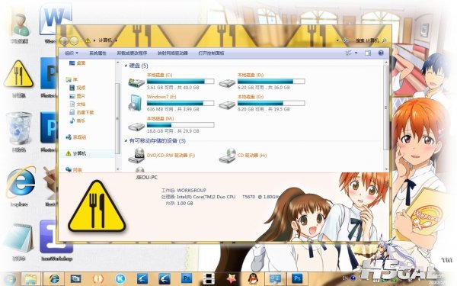Image resolution: width=457 pixels, height=286 pixels.
Task: Click 卸载或更改程序 in the command bar
Action: 132,53
